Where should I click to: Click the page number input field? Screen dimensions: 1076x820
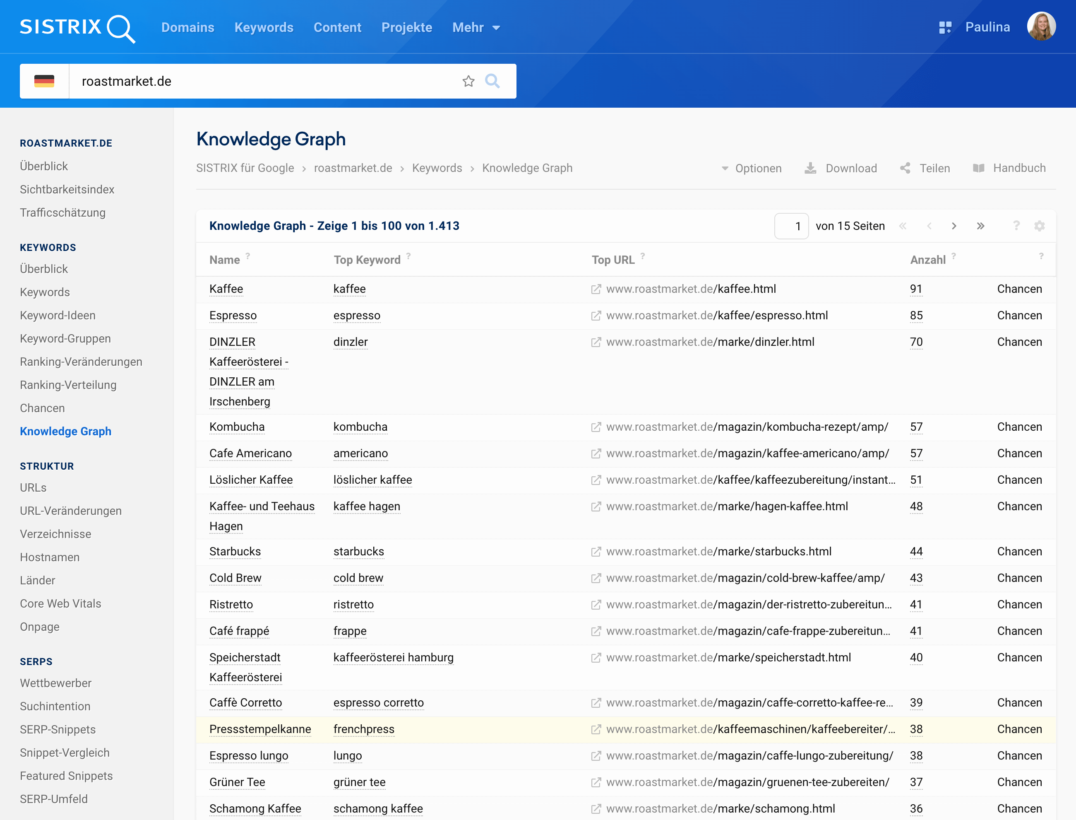[791, 226]
